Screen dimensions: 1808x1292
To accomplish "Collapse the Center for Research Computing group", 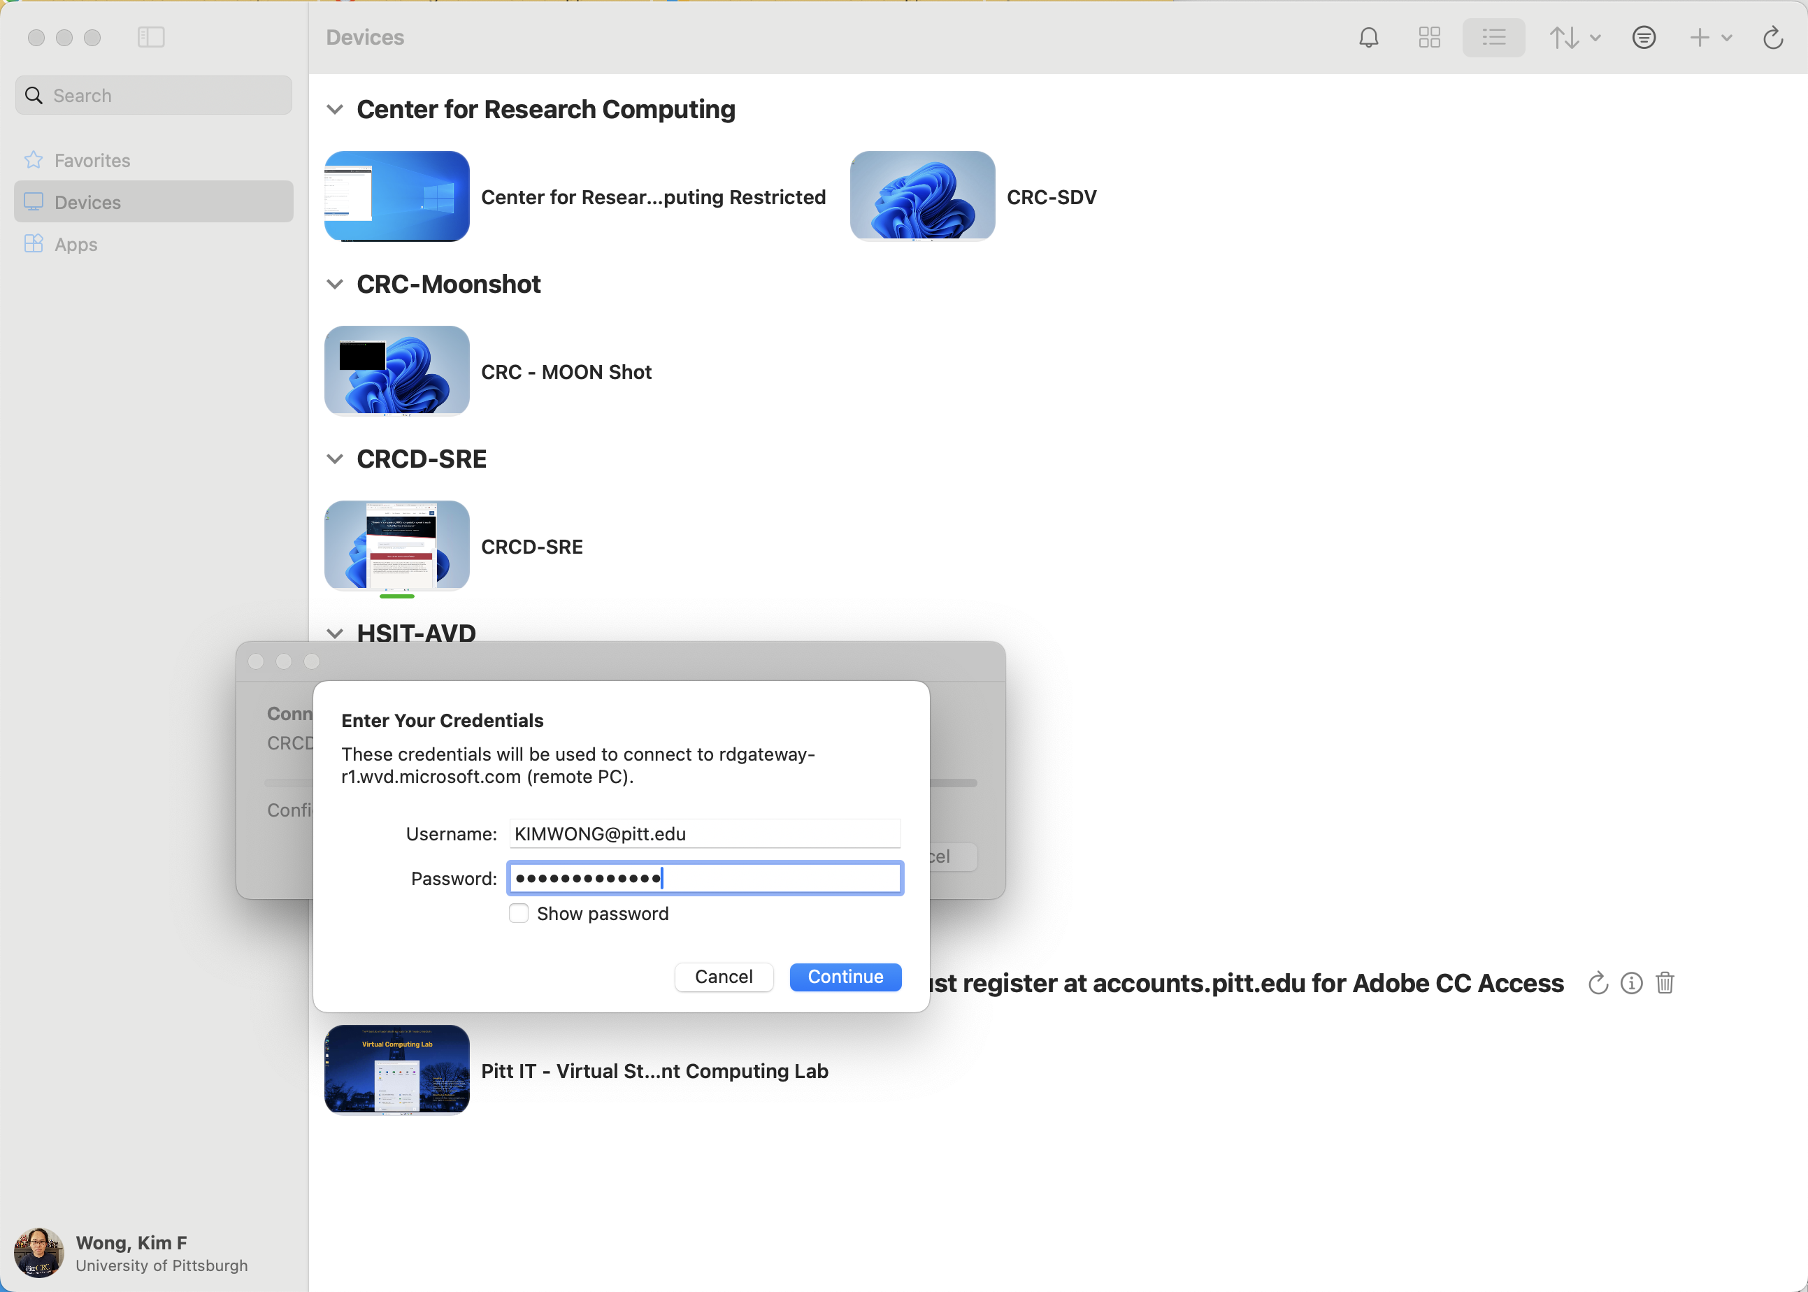I will [x=335, y=110].
